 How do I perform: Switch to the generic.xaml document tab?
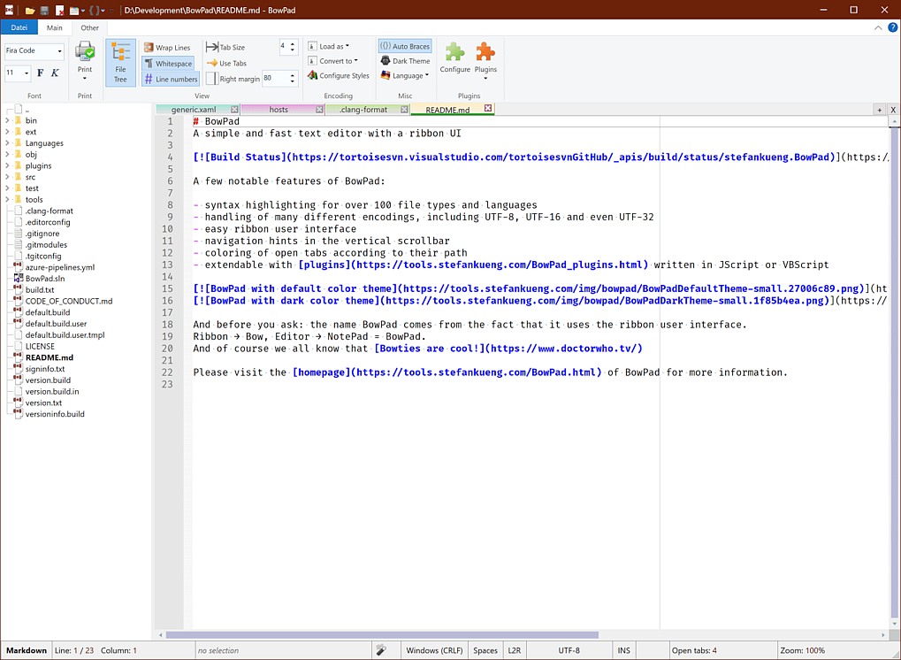193,109
